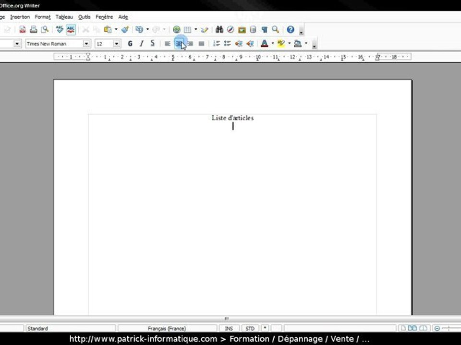Select book view layout icon
The image size is (461, 345).
(x=423, y=328)
